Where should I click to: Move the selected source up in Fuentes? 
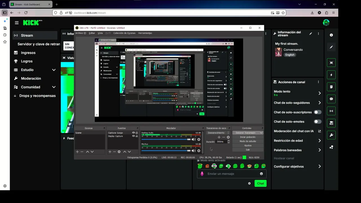pos(125,152)
